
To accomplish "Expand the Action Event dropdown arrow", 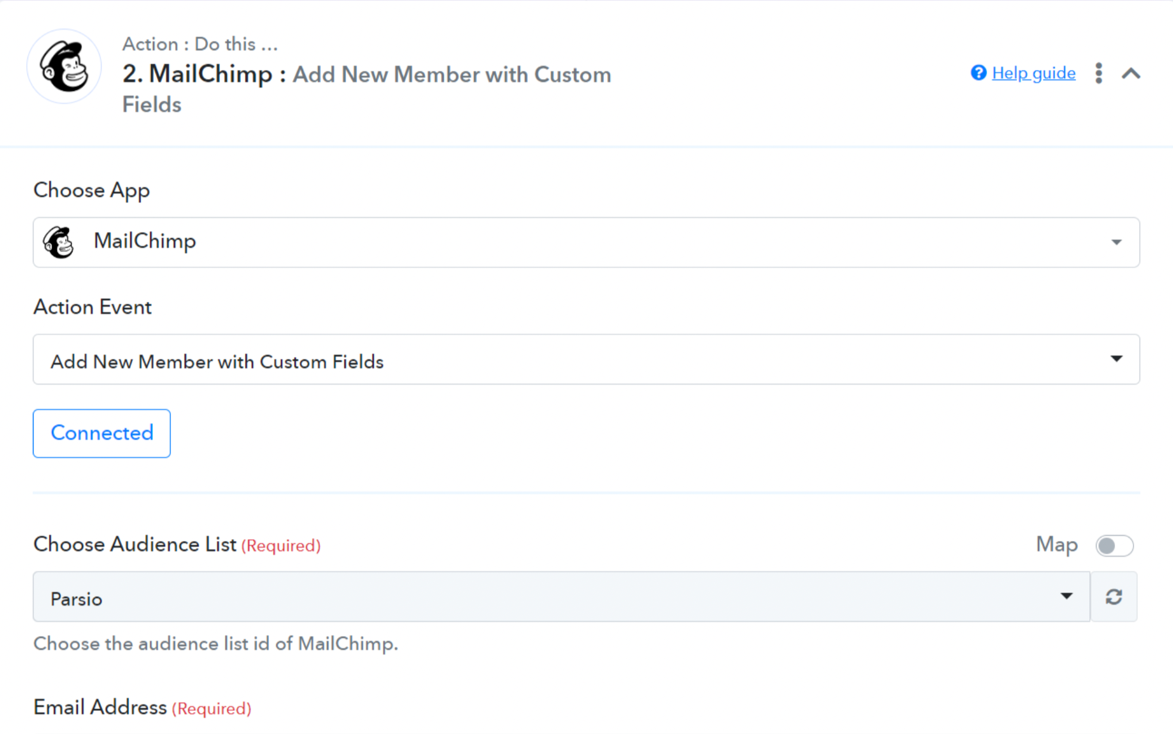I will (1116, 359).
